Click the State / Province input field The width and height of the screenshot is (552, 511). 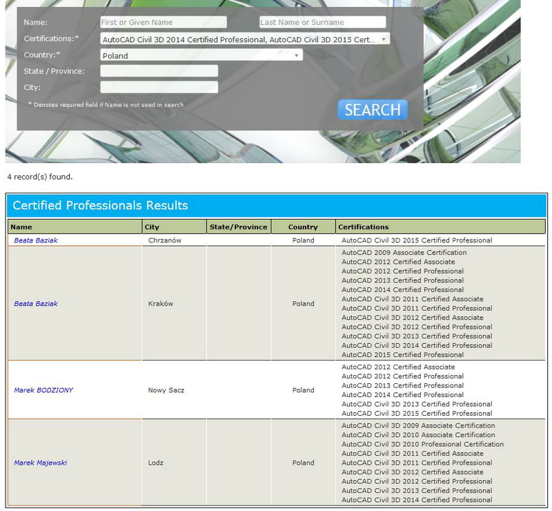coord(159,71)
